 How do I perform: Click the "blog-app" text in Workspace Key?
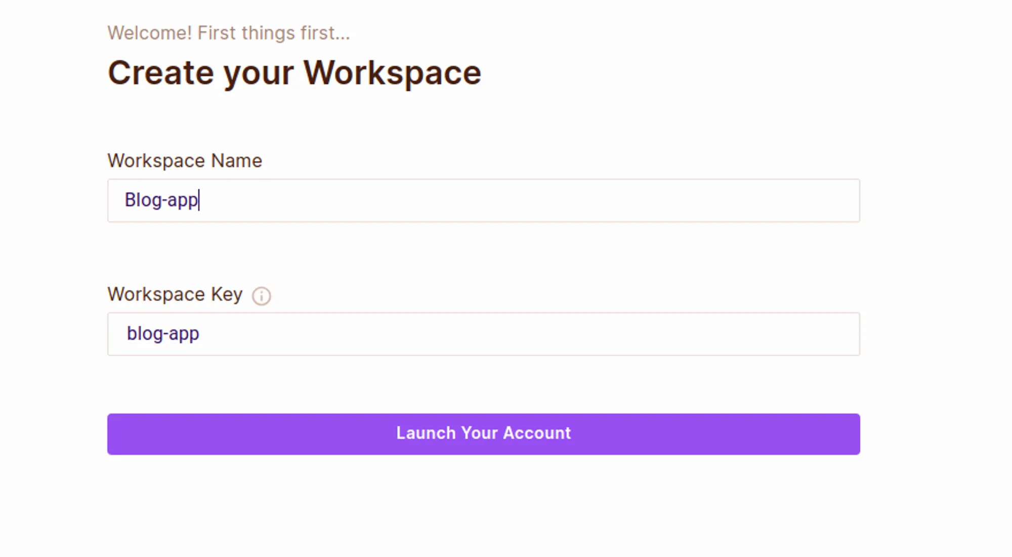(x=163, y=334)
